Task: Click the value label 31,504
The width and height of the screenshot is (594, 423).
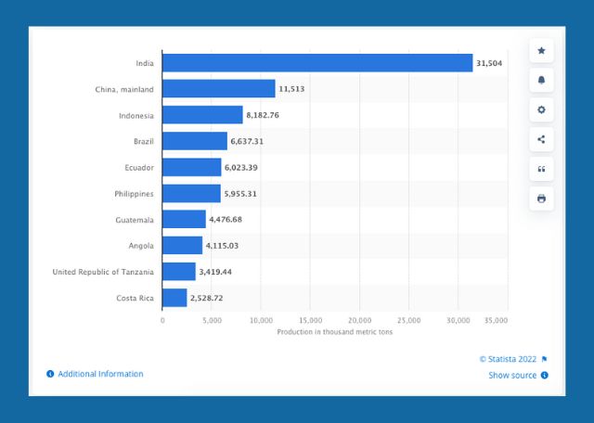Action: click(x=489, y=63)
